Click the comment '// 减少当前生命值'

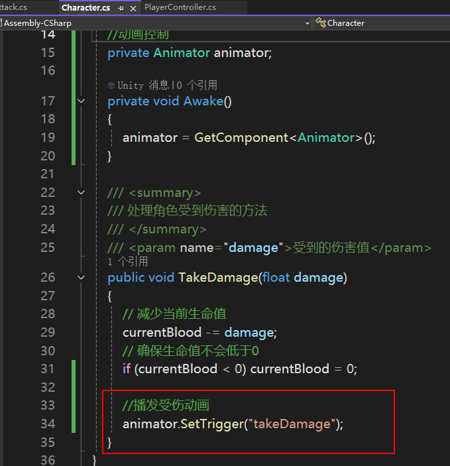click(174, 314)
